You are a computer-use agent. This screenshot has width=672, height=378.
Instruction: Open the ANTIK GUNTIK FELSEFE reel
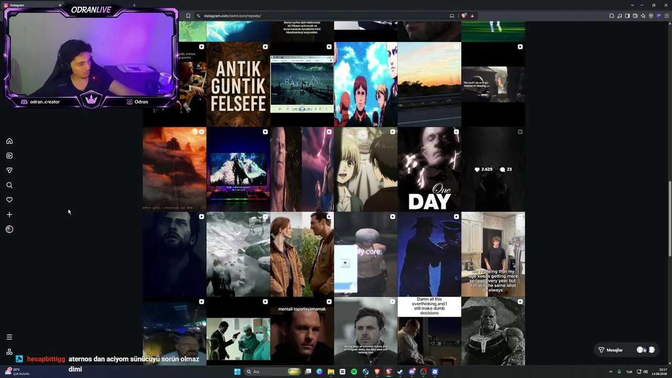point(238,85)
